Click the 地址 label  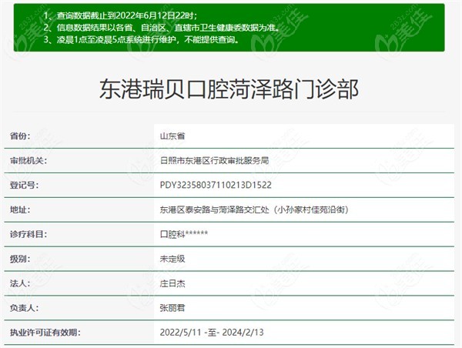click(20, 209)
